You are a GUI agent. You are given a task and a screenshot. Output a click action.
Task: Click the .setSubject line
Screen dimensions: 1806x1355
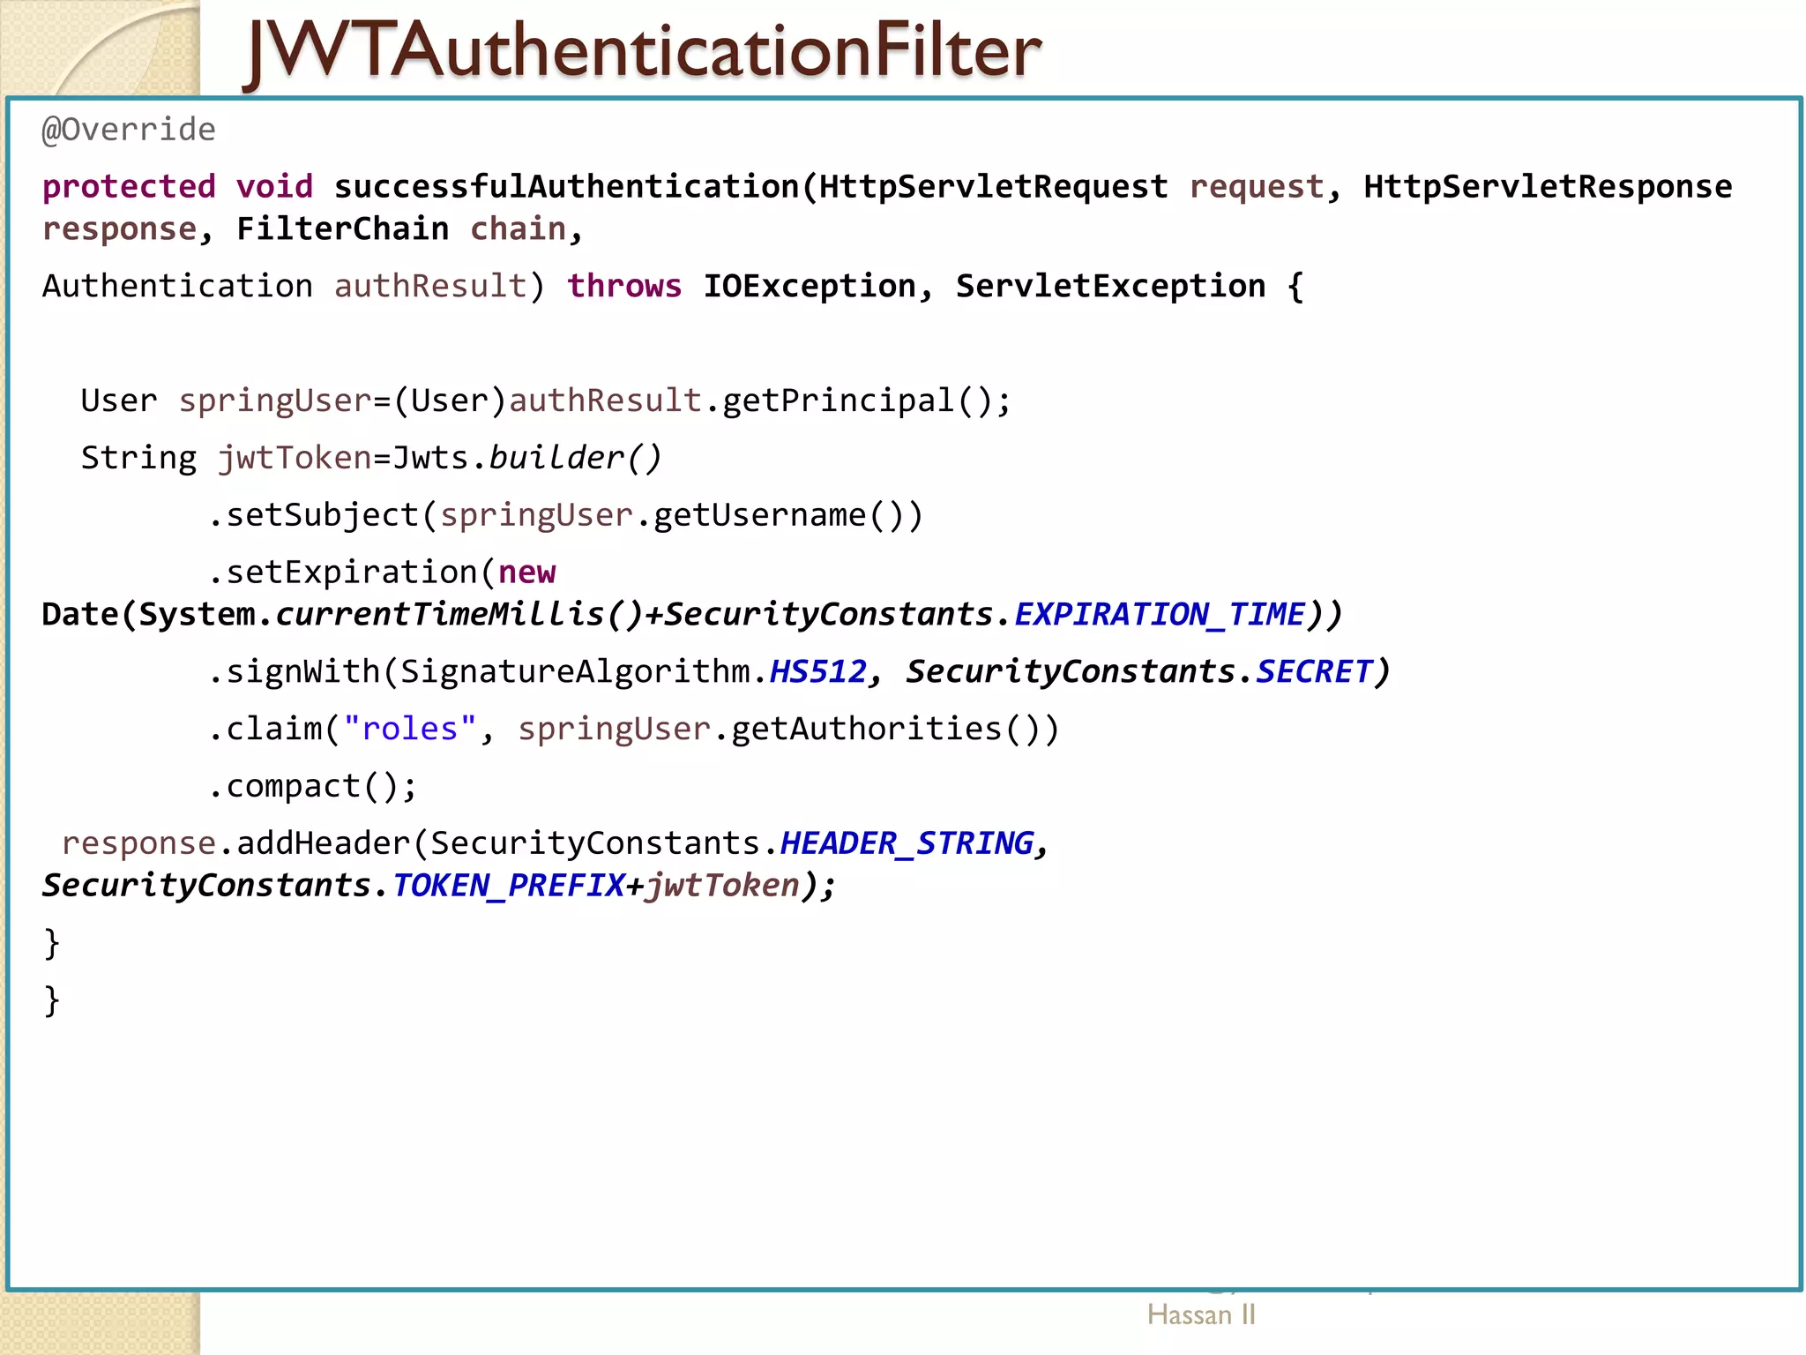tap(565, 516)
